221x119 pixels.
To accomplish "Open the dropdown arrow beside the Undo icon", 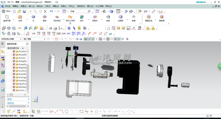I will coord(55,11).
